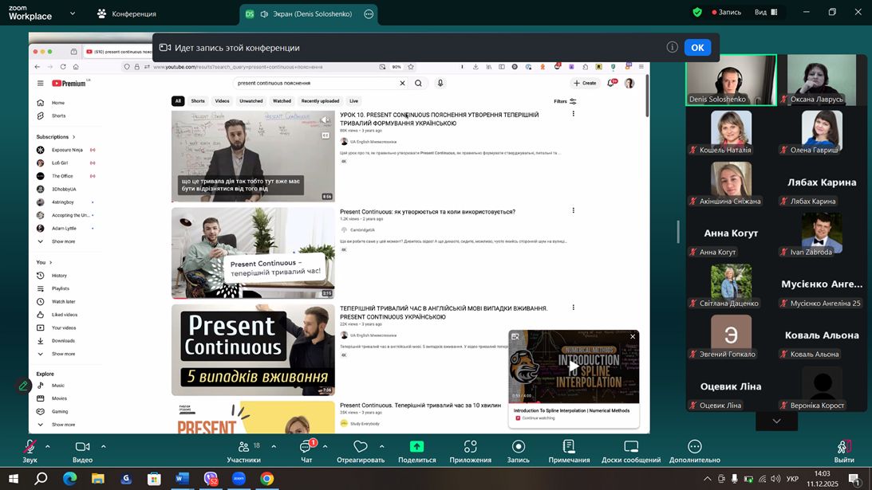Click the green annotation pencil toggle

pos(24,386)
